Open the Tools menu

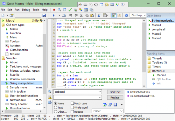point(36,10)
